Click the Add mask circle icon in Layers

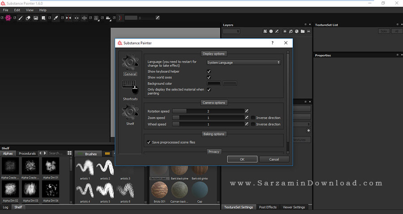click(x=271, y=31)
